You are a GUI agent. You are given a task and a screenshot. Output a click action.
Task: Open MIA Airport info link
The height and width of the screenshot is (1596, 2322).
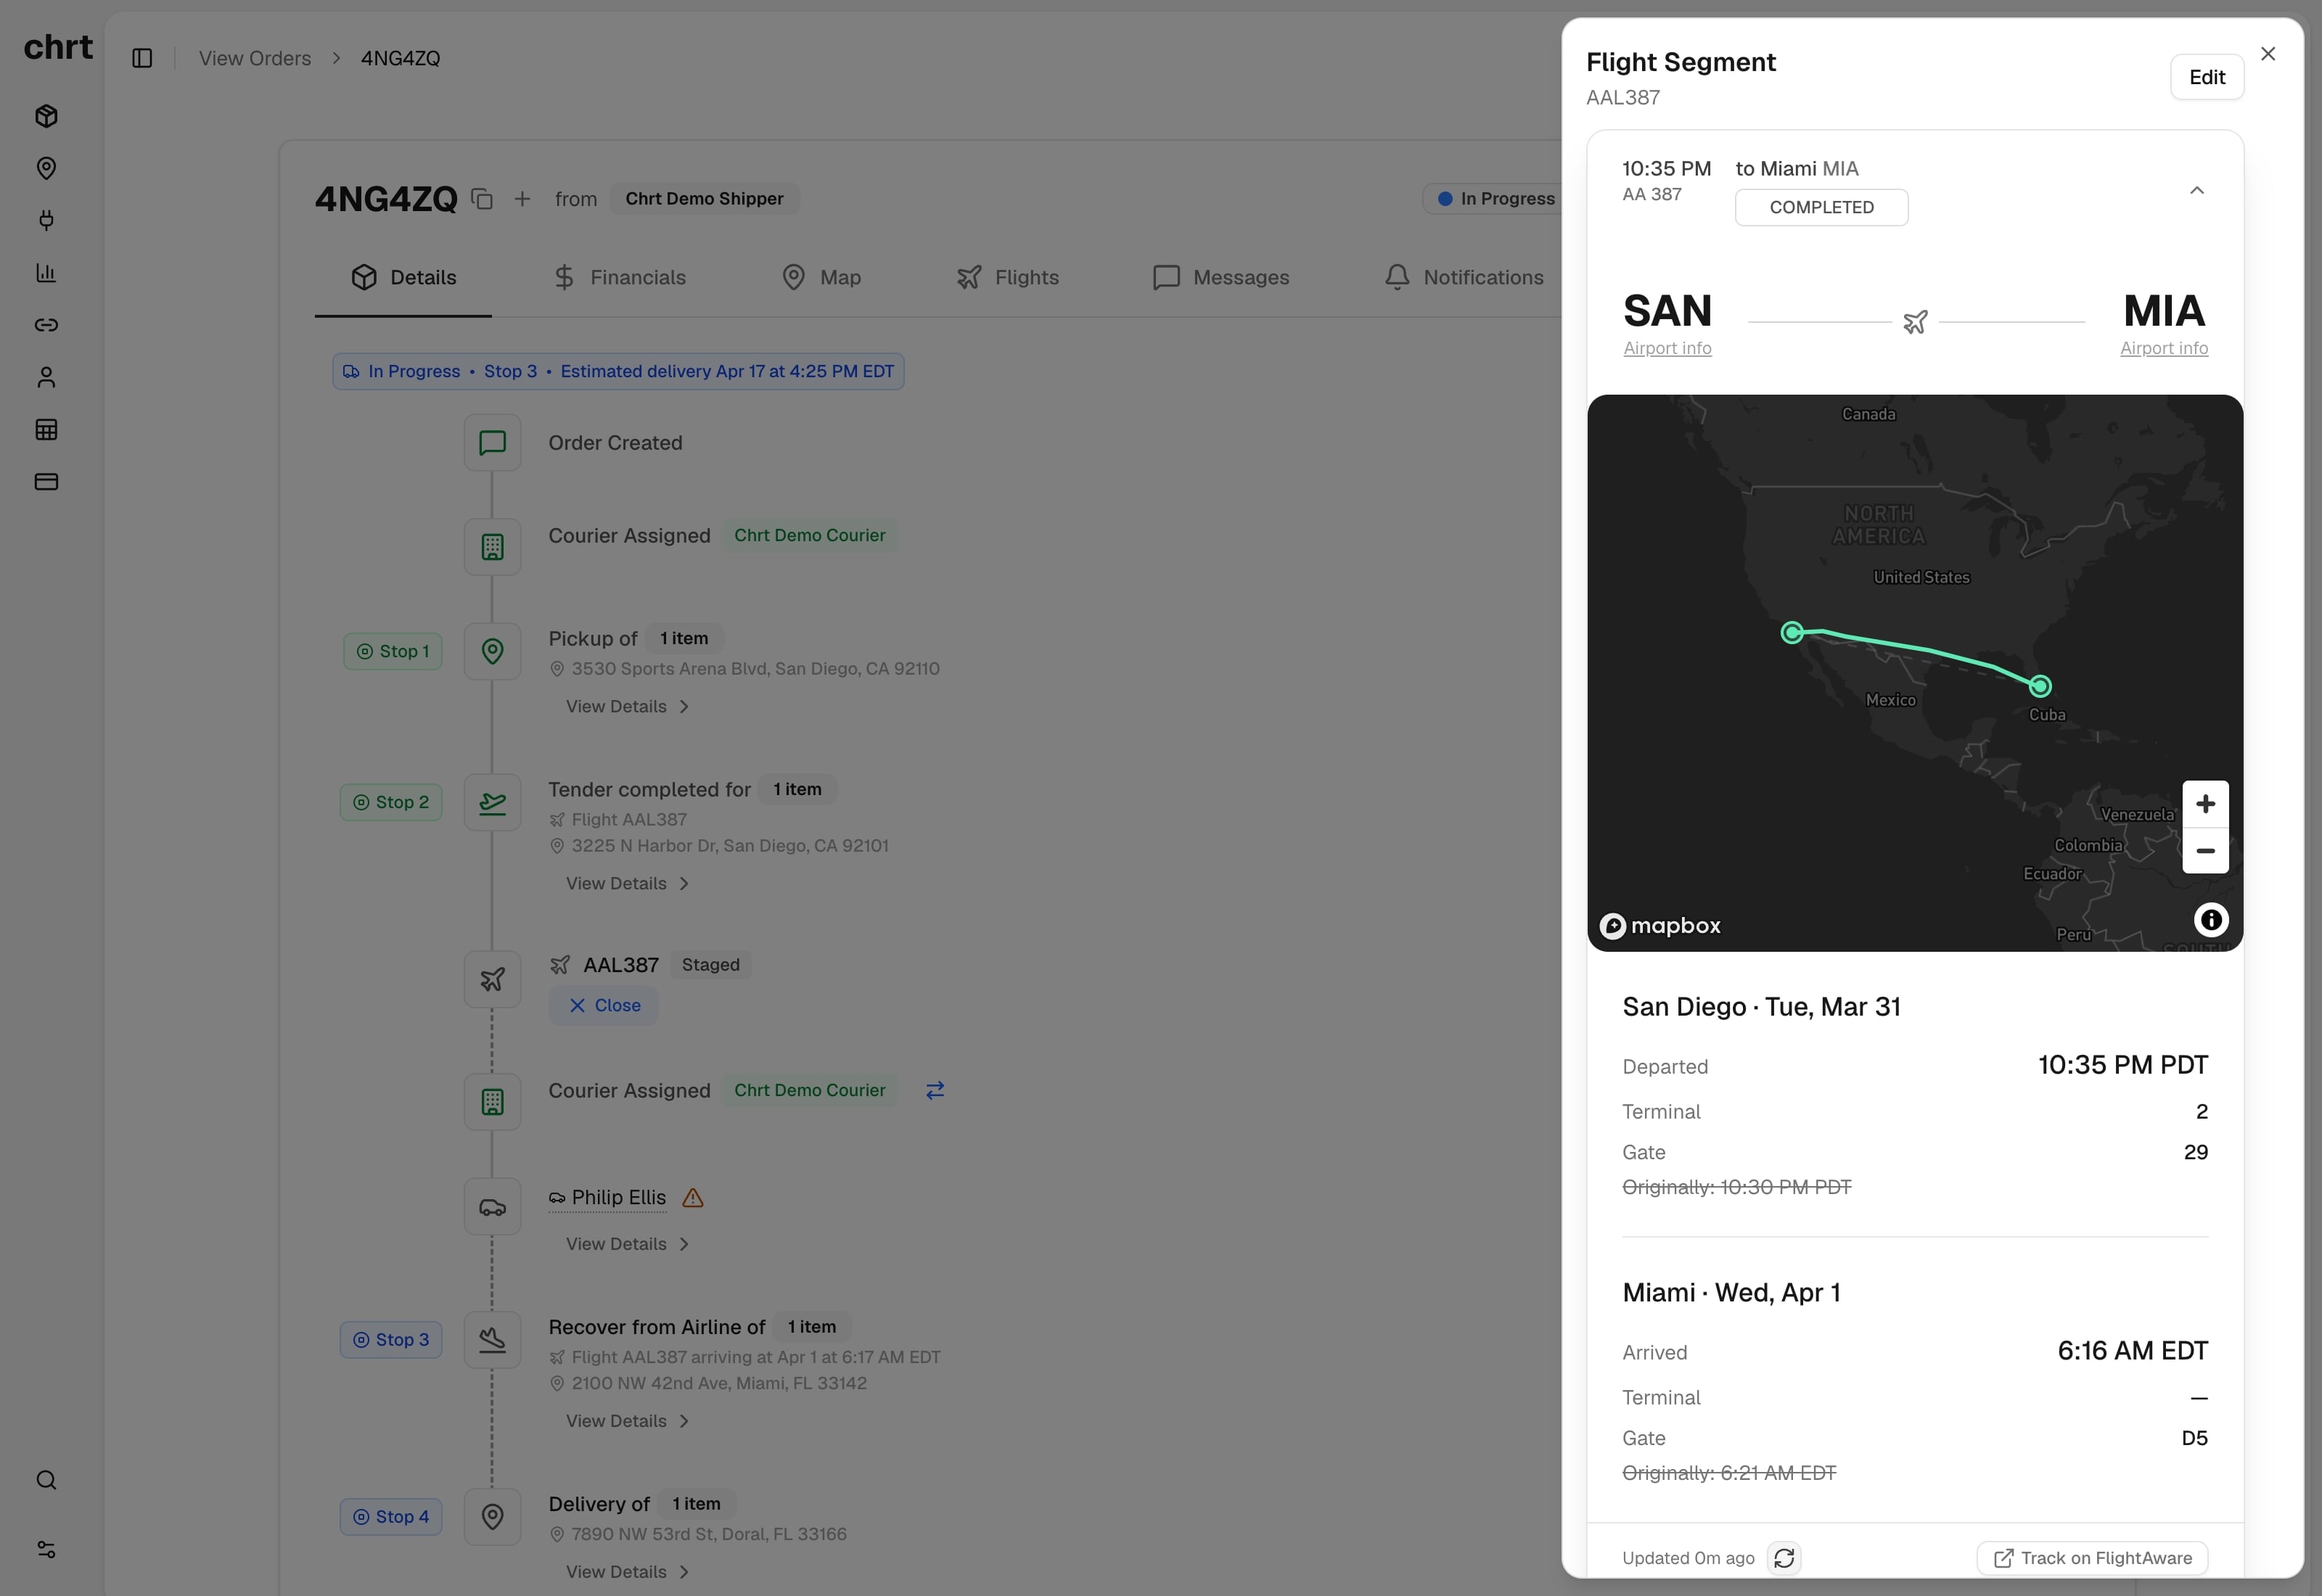click(x=2164, y=348)
